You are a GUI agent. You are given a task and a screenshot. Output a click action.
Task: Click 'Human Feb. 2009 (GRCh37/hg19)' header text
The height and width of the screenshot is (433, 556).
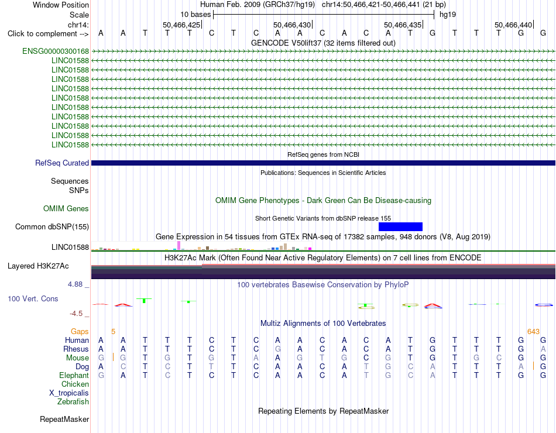click(258, 5)
